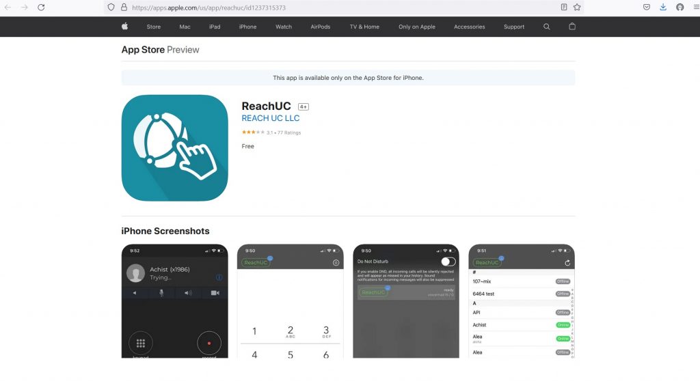Open the contacts list screenshot thumbnail

coord(522,301)
